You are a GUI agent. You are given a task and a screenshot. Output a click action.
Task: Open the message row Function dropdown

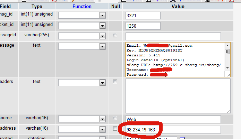click(x=102, y=46)
